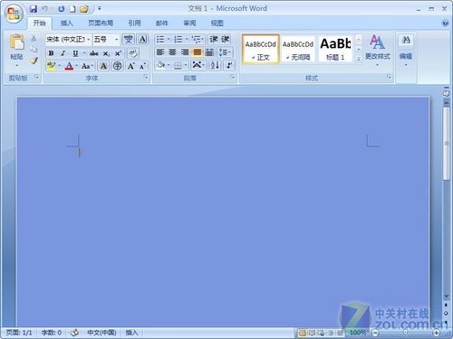The height and width of the screenshot is (339, 453).
Task: Clear formatting with the eraser icon
Action: [133, 53]
